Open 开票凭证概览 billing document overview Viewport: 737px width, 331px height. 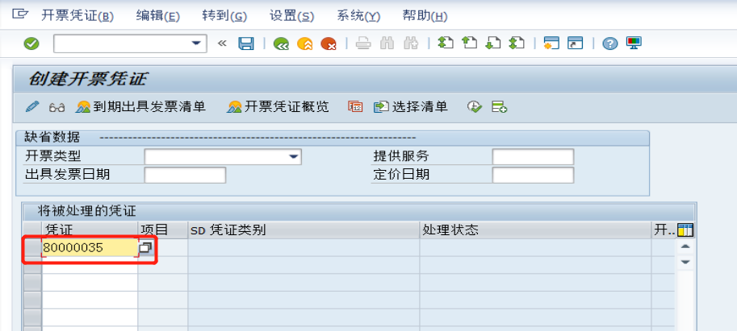tap(278, 107)
